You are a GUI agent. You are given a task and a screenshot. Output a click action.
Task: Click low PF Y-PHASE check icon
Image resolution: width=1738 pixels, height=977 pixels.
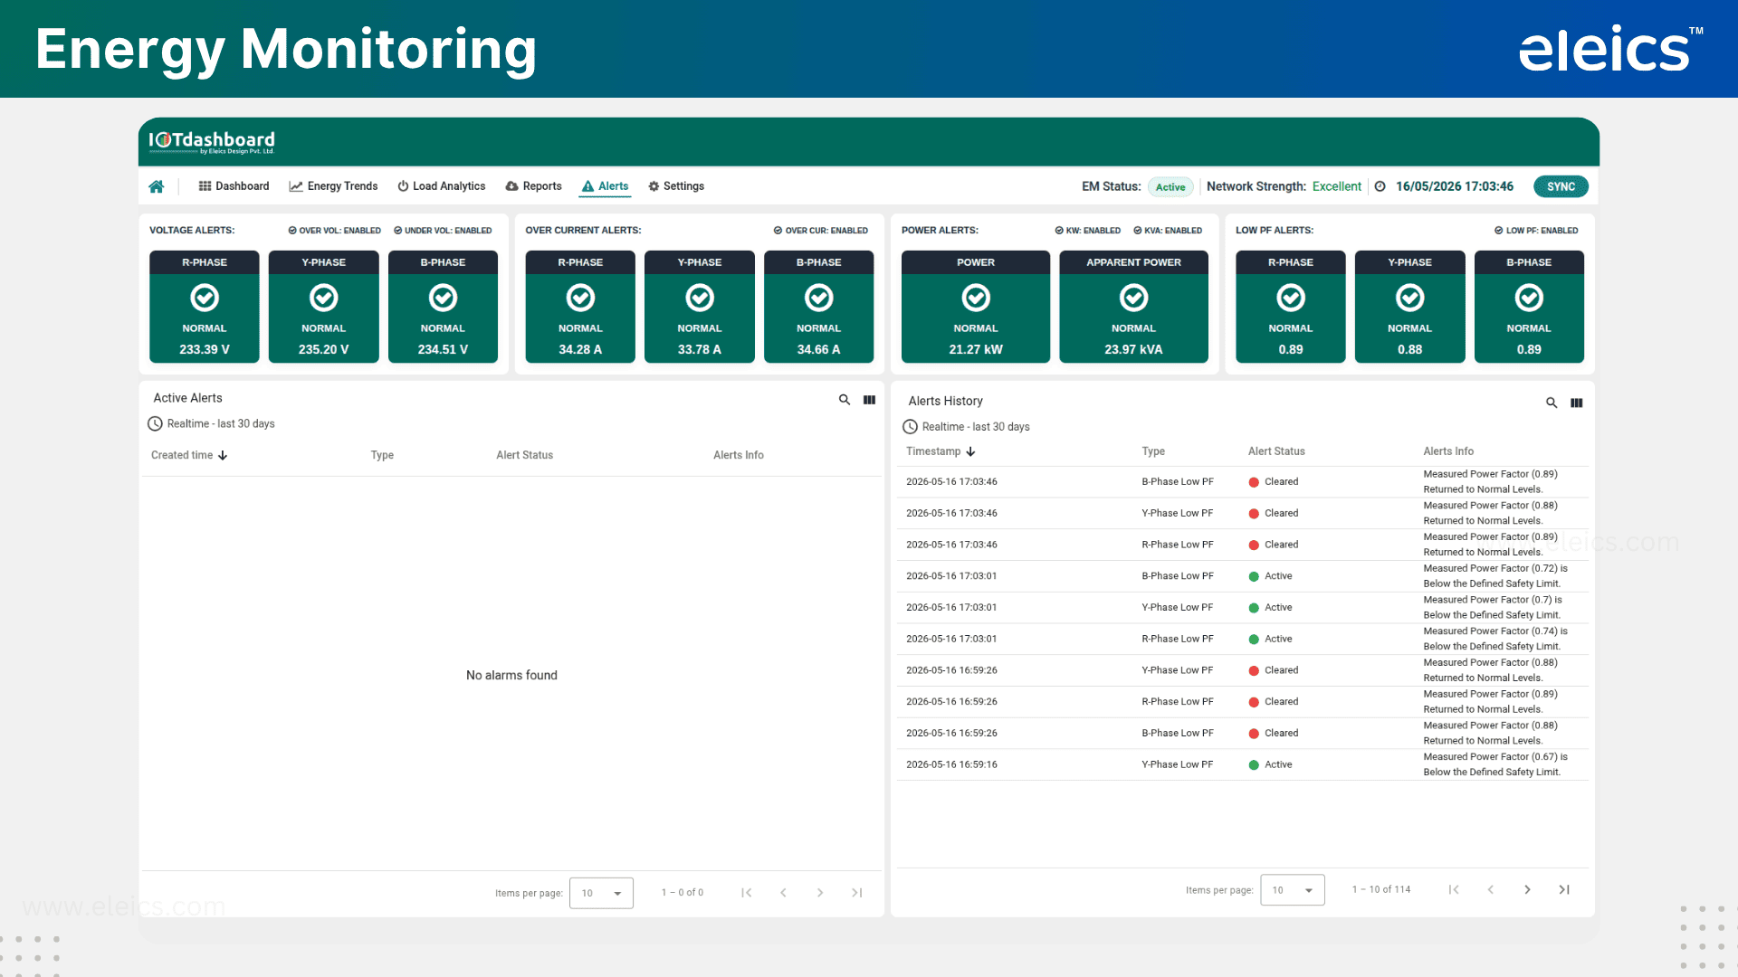[x=1410, y=298]
